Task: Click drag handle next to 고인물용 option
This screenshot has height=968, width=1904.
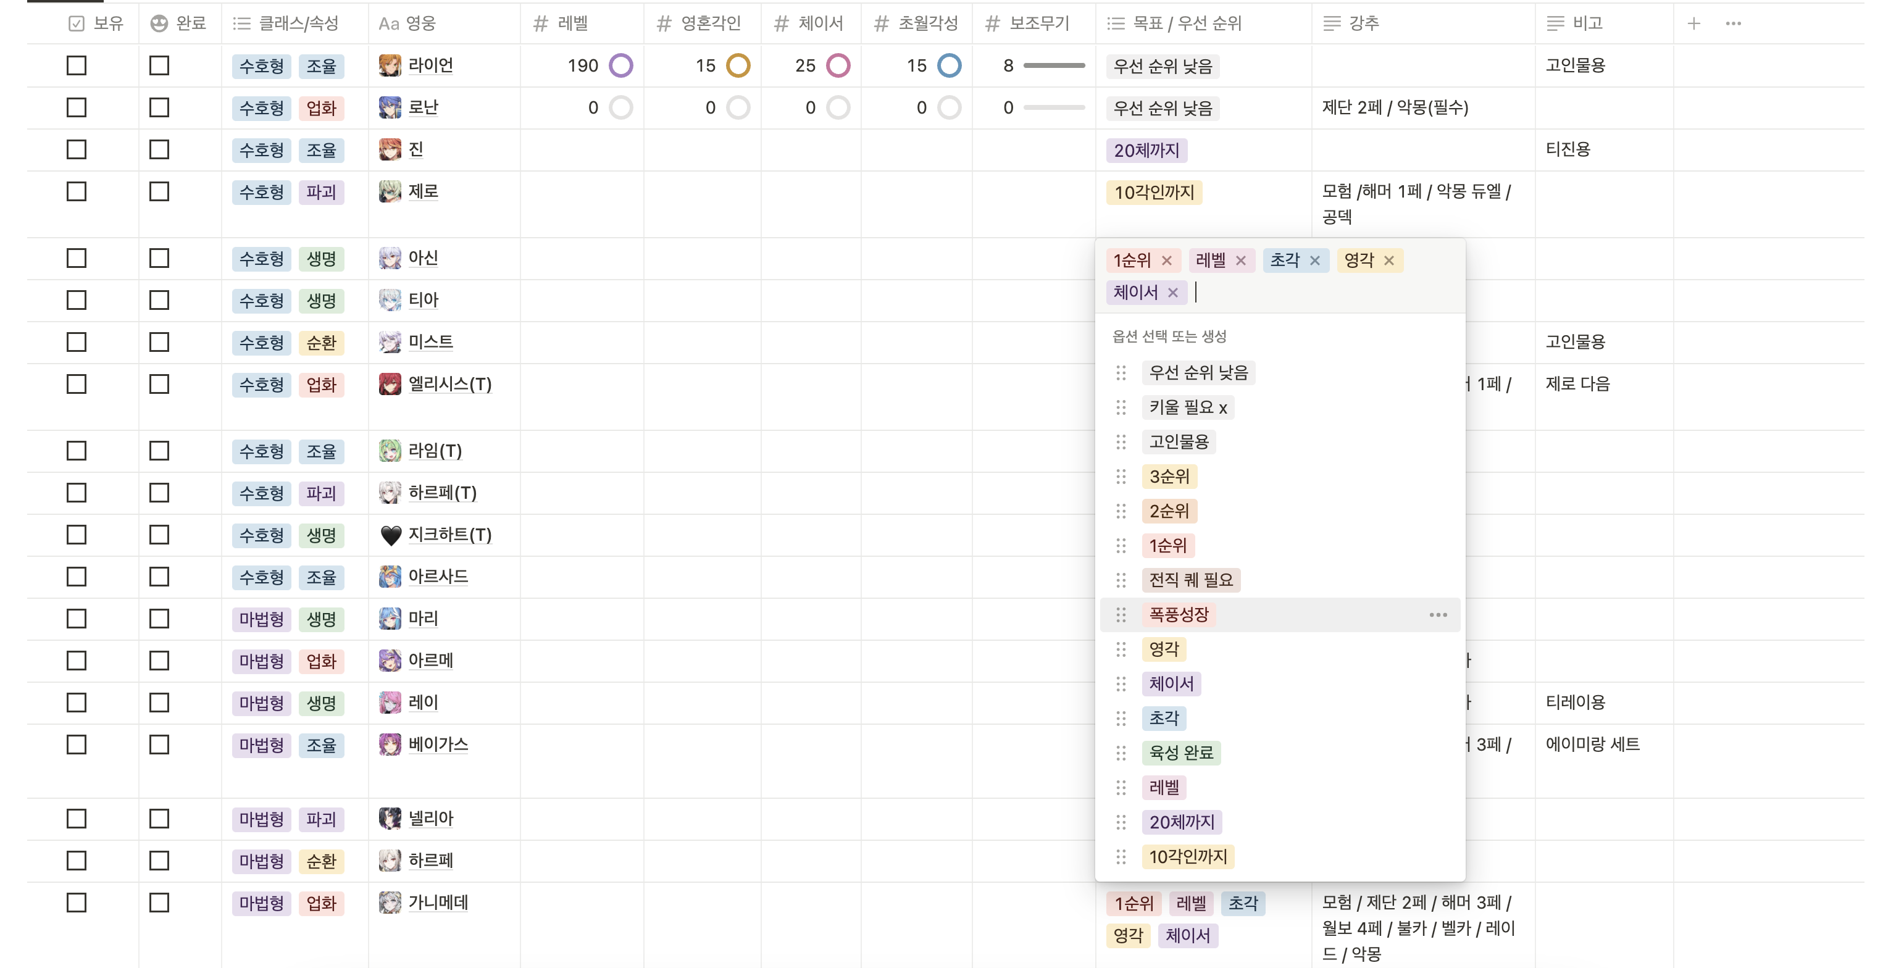Action: [x=1121, y=442]
